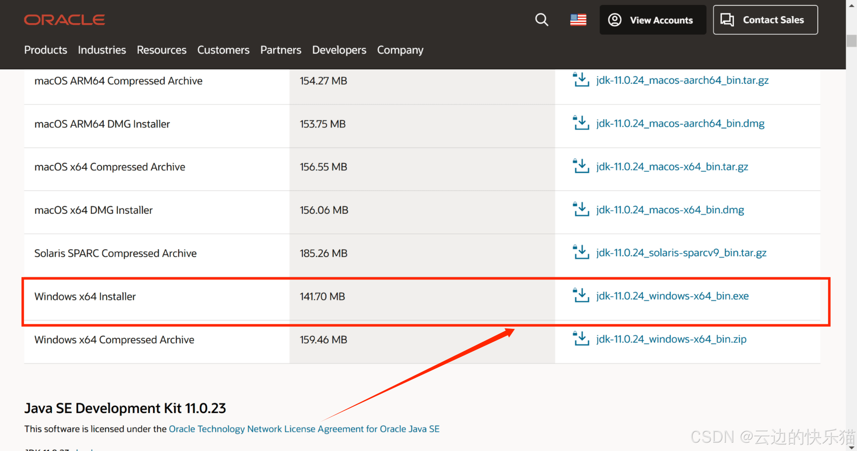Click the Contact Sales button

[765, 20]
